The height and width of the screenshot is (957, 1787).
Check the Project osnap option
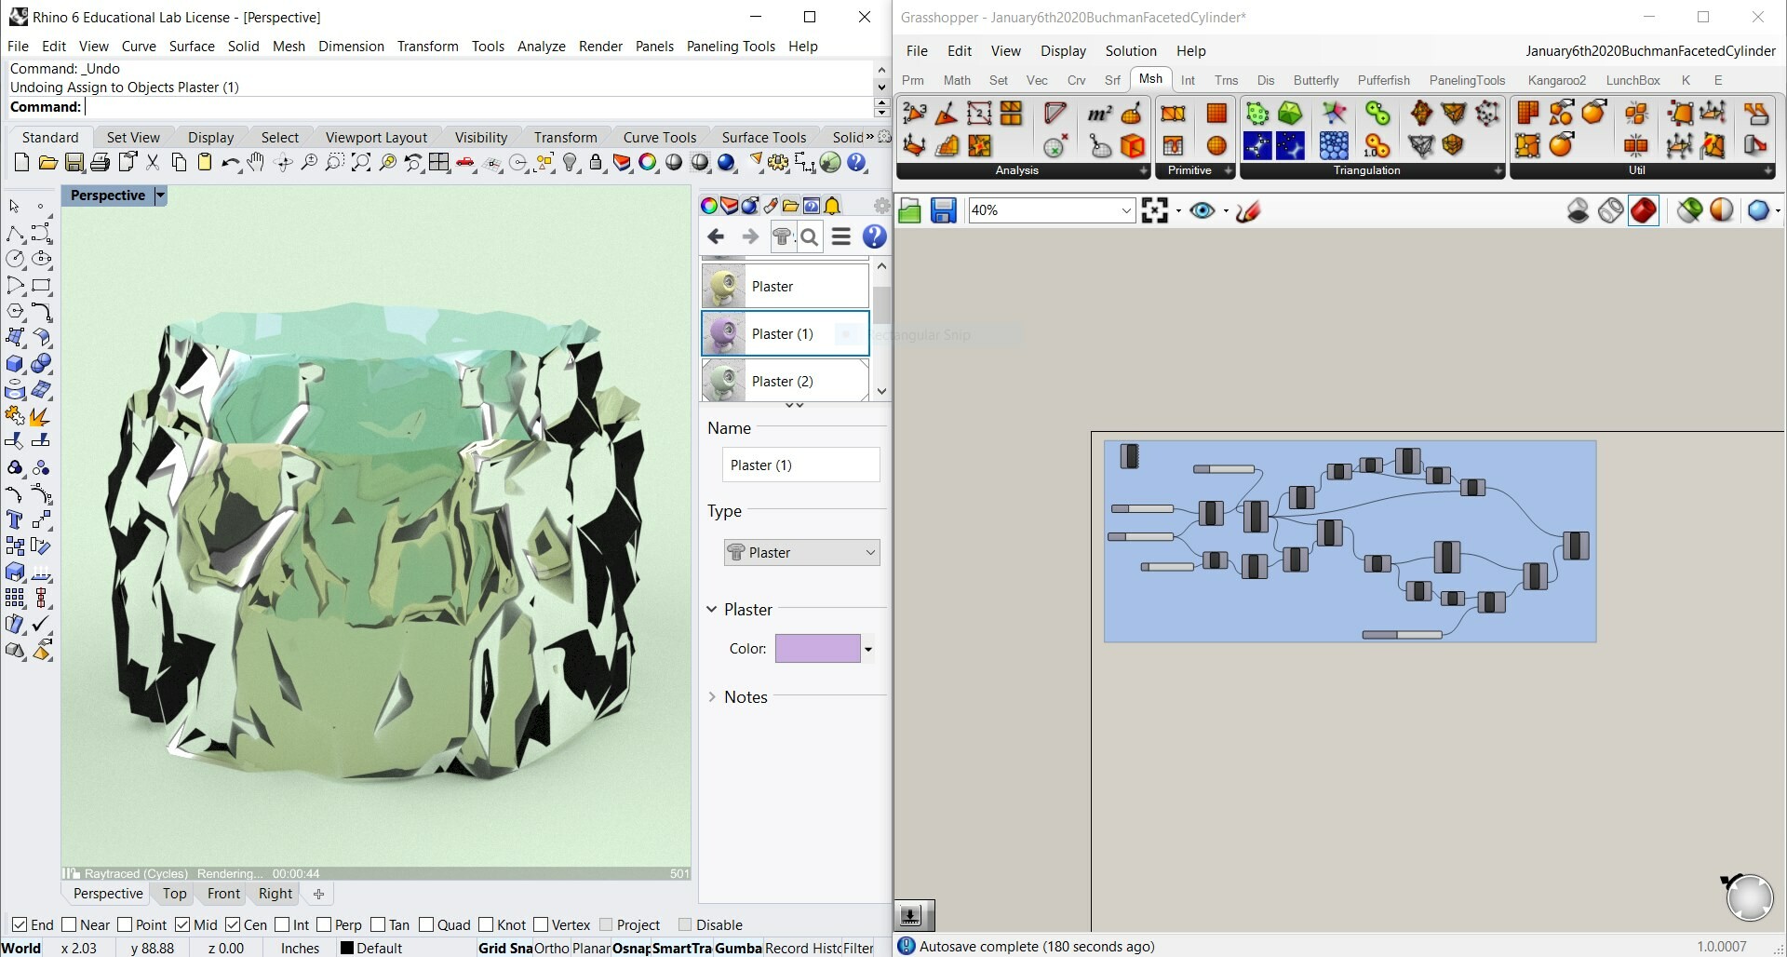tap(606, 924)
